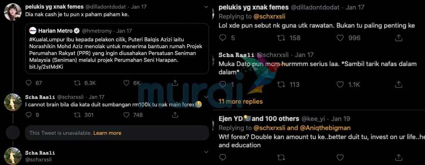Open quoted Harian Metro tweet card
425x165 pixels.
pos(117,48)
